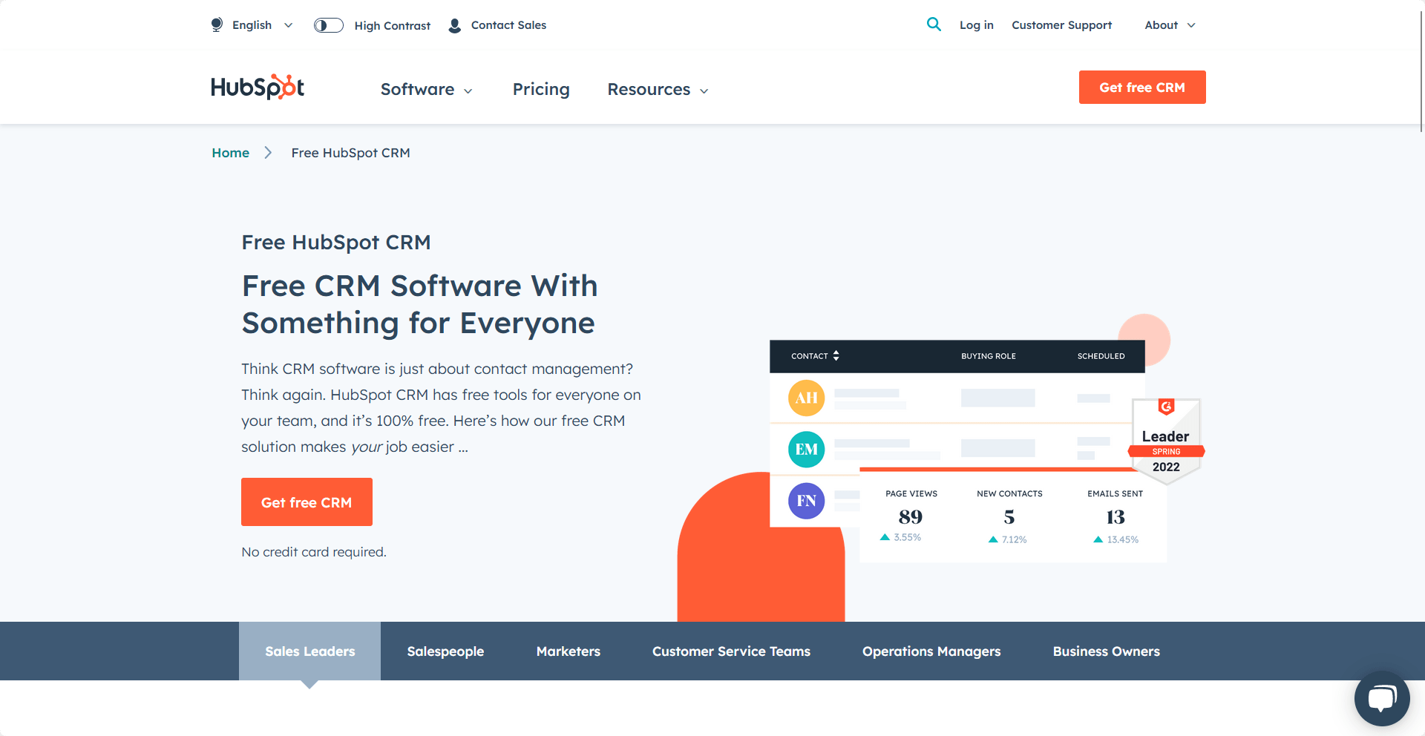Click the Page Views value 89
Viewport: 1425px width, 736px height.
click(x=911, y=516)
